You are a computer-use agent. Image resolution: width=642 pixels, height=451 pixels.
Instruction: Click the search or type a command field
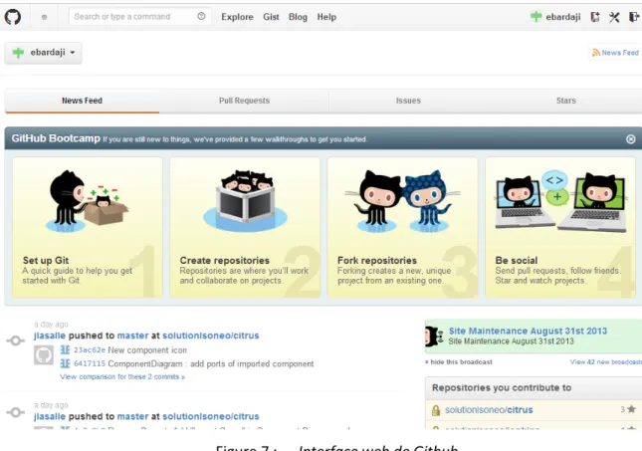[139, 17]
